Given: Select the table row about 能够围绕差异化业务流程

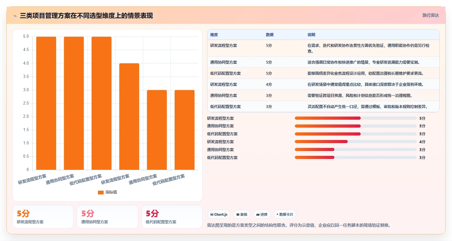Looking at the screenshot, I should tap(323, 73).
